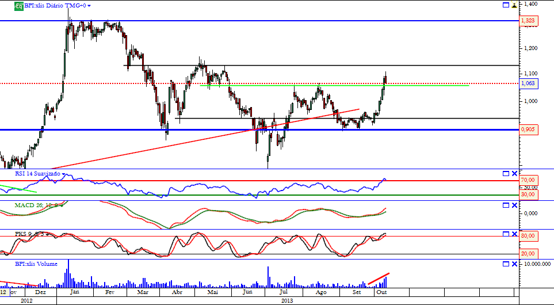Maximize the main BPI price chart panel
This screenshot has height=305, width=554.
[506, 5]
